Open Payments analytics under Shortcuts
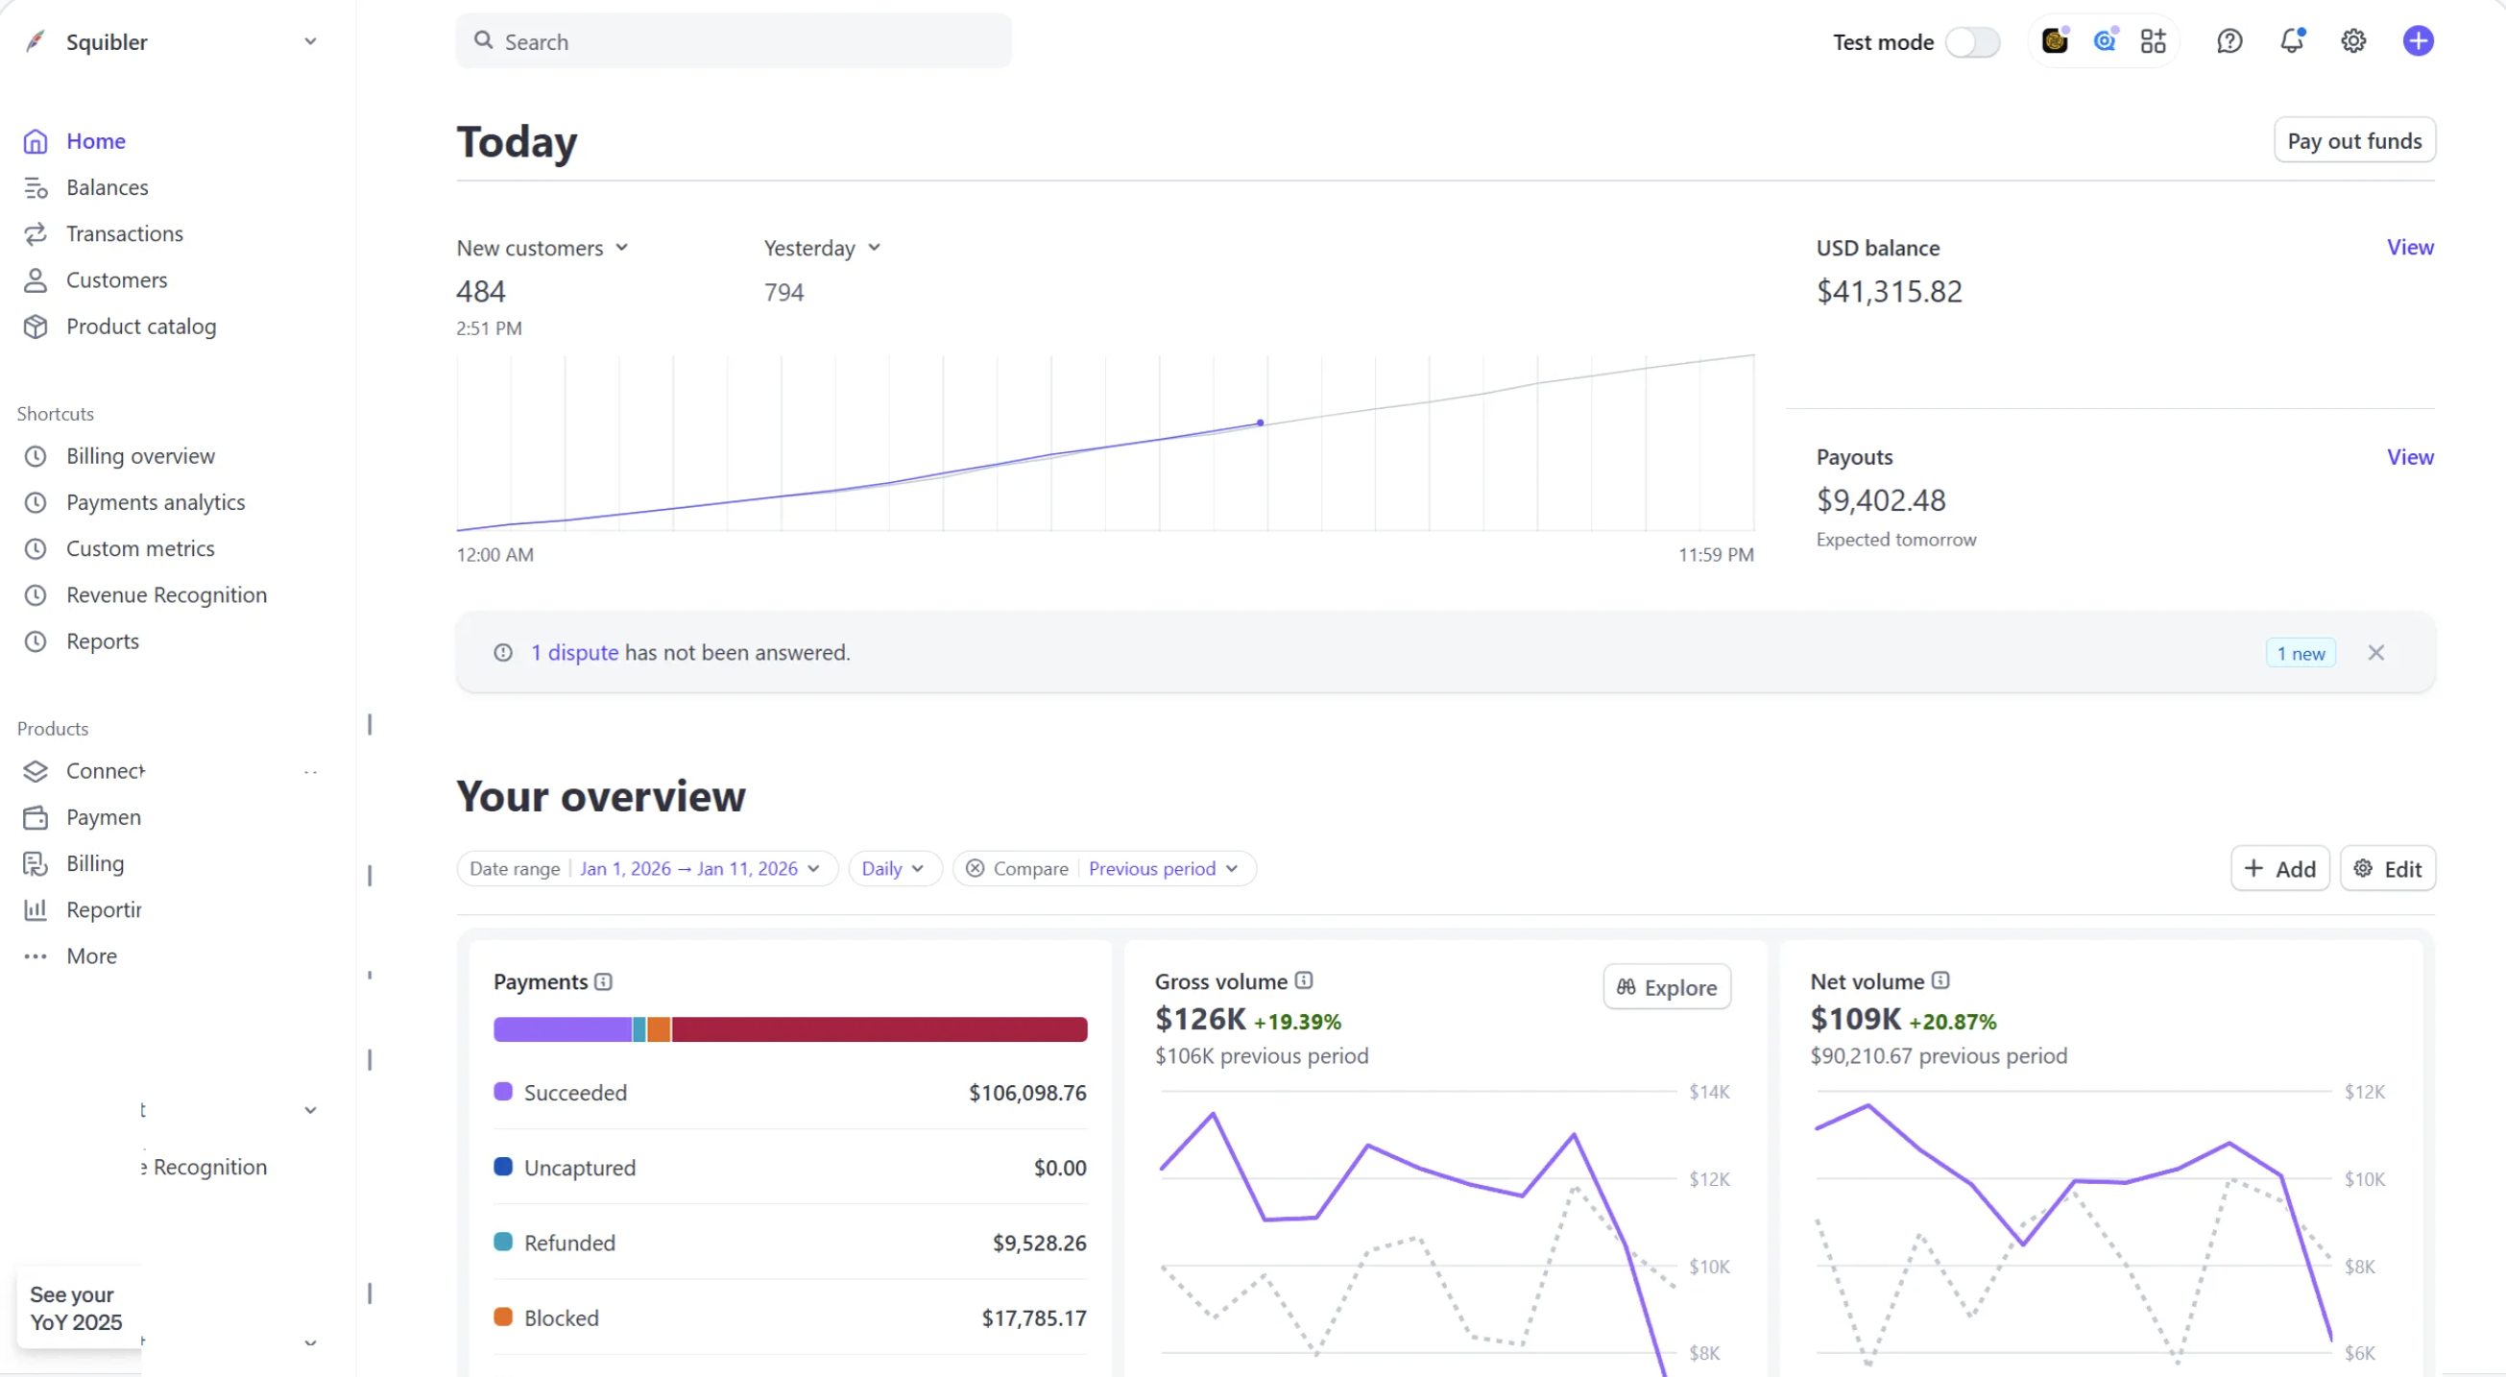Screen dimensions: 2506x1377 [x=155, y=501]
